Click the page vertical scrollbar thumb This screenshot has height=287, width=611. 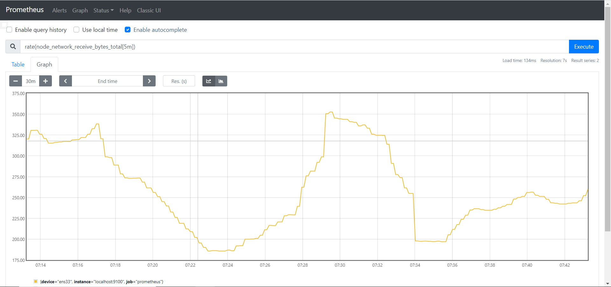(x=607, y=119)
